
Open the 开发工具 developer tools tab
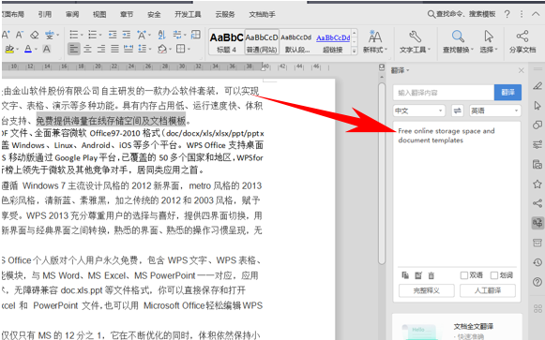pyautogui.click(x=188, y=14)
